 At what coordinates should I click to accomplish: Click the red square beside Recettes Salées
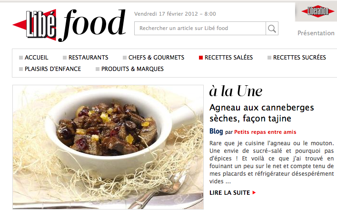pyautogui.click(x=201, y=58)
